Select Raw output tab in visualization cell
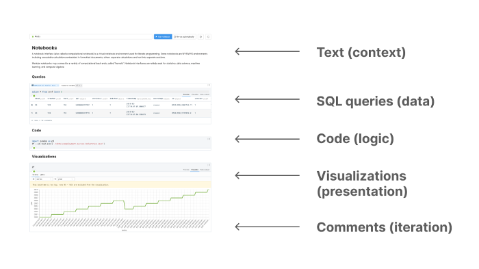This screenshot has height=269, width=479. [x=205, y=170]
